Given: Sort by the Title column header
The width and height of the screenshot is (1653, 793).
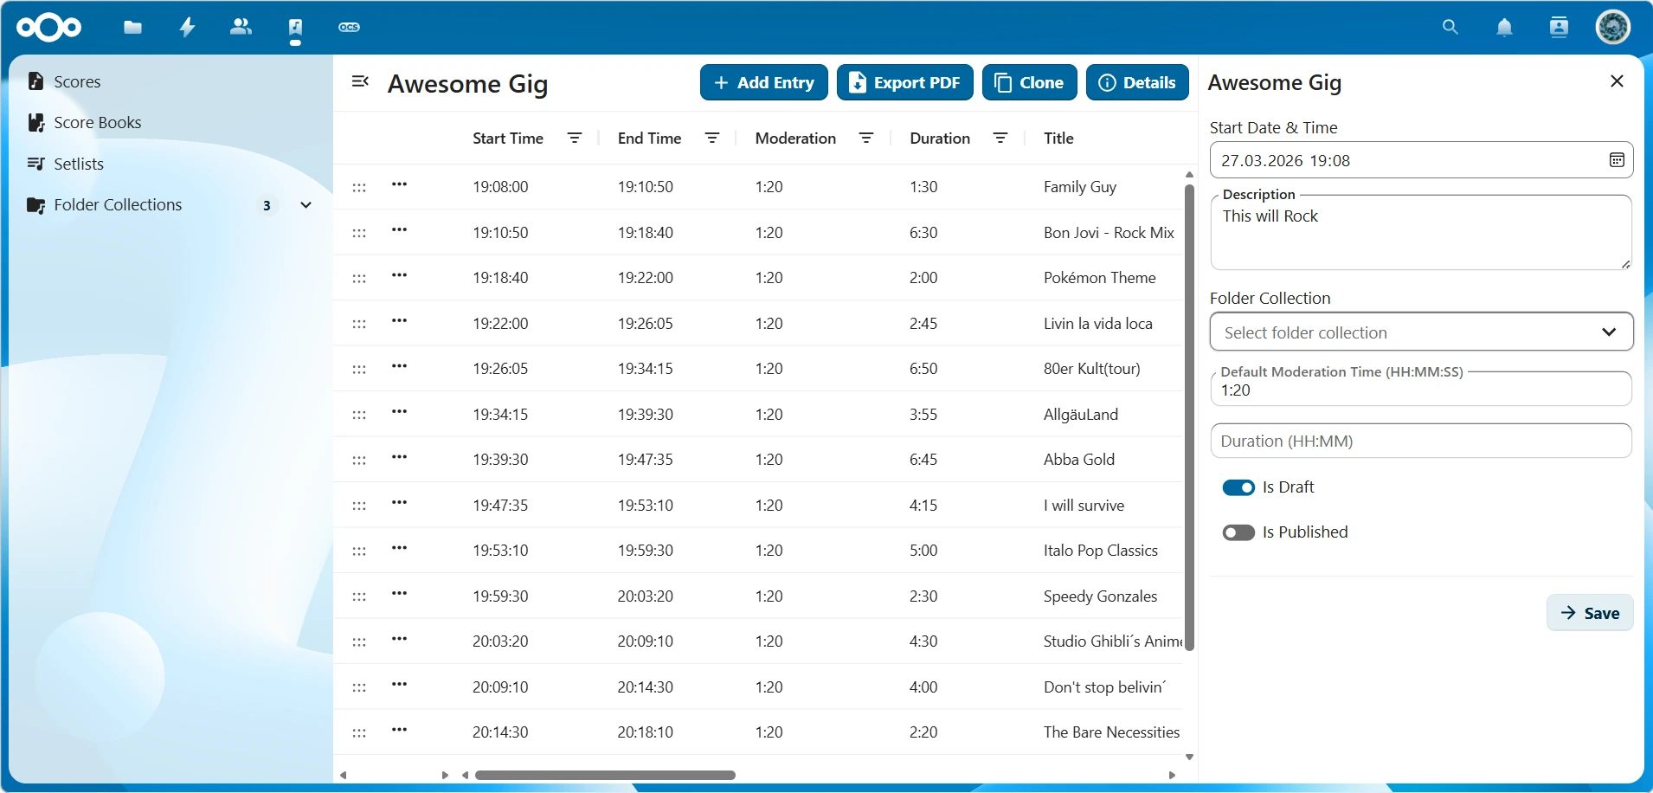Looking at the screenshot, I should click(1058, 139).
